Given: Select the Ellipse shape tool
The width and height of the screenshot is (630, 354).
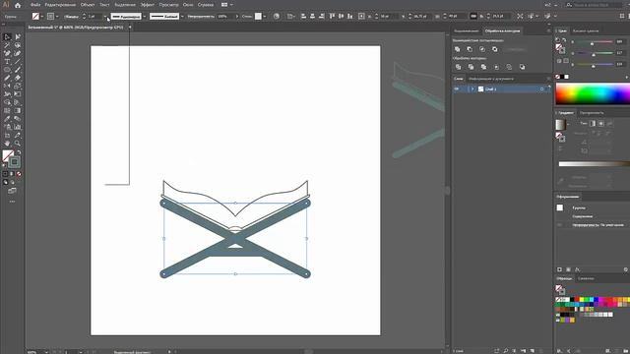Looking at the screenshot, I should point(7,70).
